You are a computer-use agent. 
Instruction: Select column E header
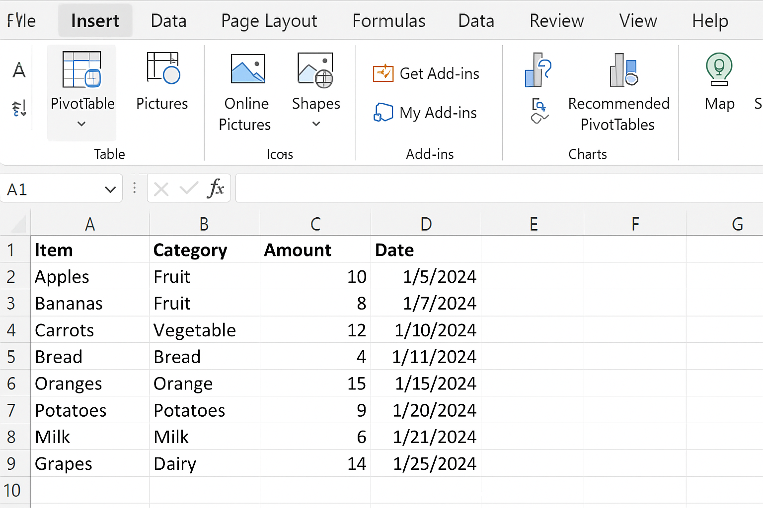533,224
